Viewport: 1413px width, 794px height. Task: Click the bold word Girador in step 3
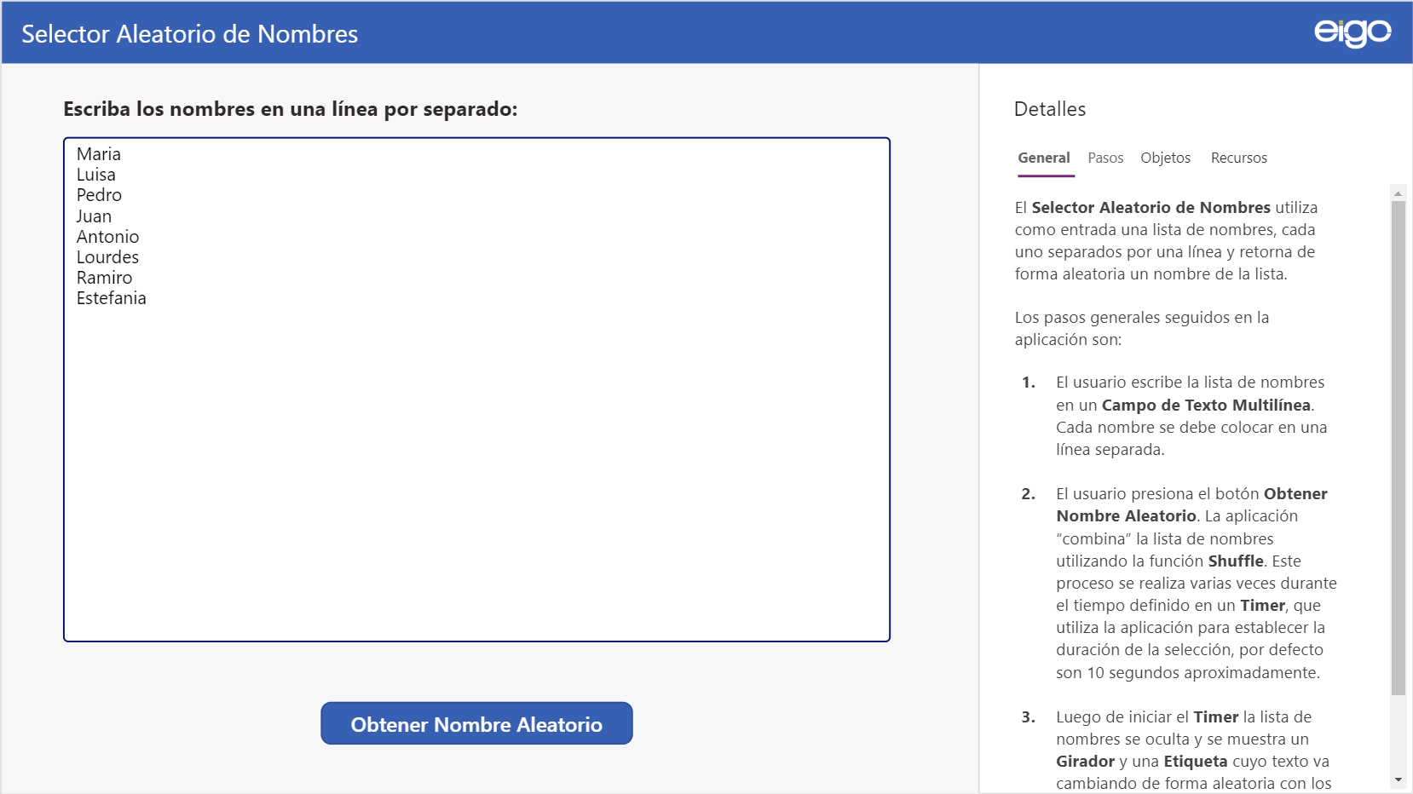[1085, 761]
